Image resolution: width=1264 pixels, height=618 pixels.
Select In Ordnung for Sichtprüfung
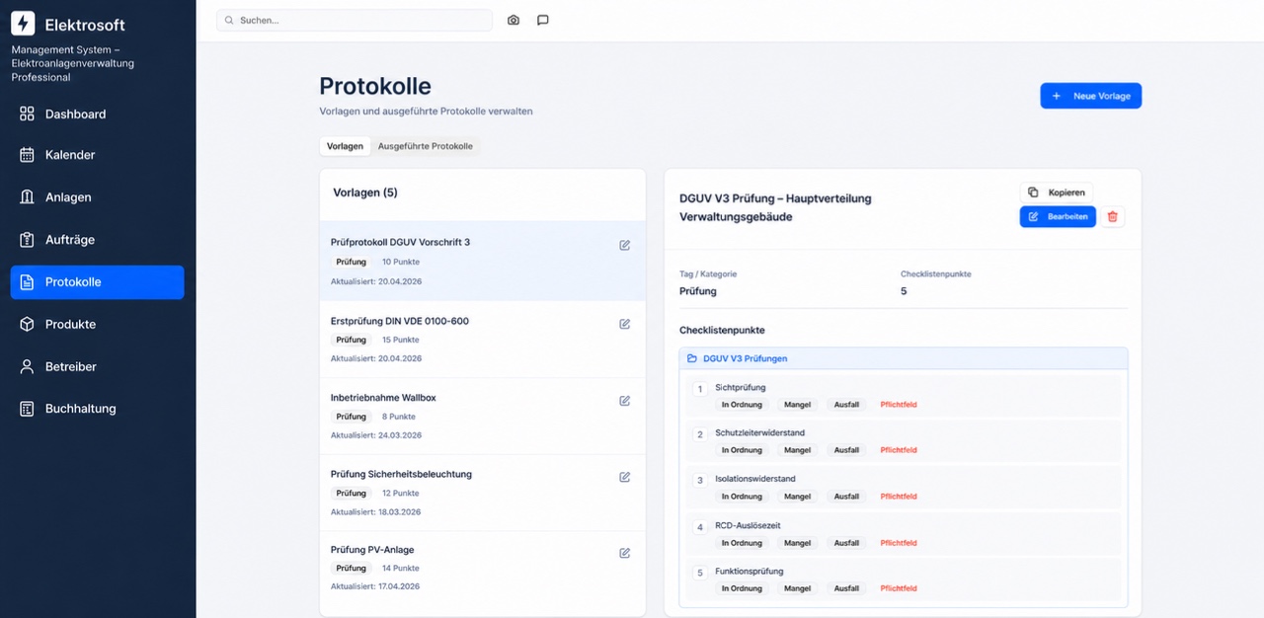(742, 405)
